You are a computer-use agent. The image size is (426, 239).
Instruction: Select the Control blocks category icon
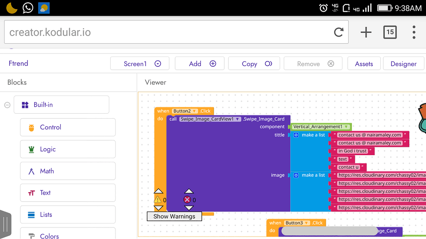pos(30,127)
